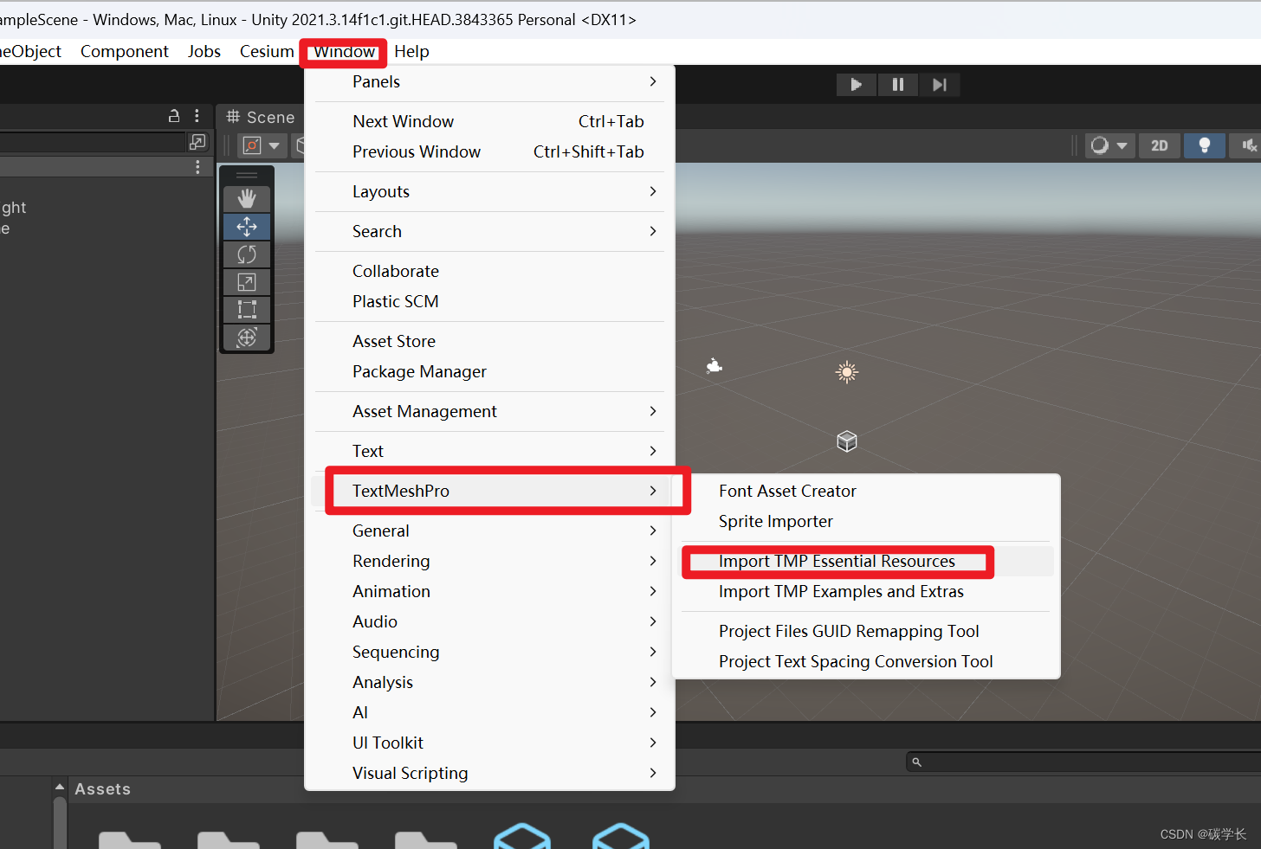Viewport: 1261px width, 849px height.
Task: Open the Help menu
Action: tap(411, 51)
